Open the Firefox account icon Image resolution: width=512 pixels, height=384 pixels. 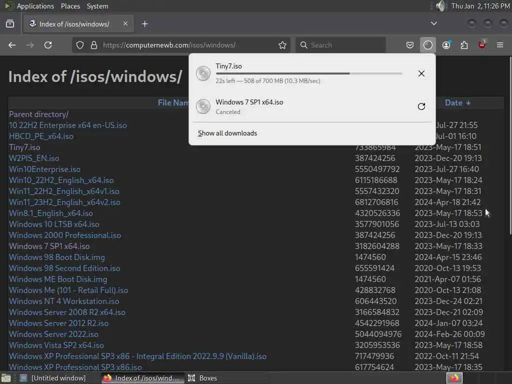coord(446,45)
